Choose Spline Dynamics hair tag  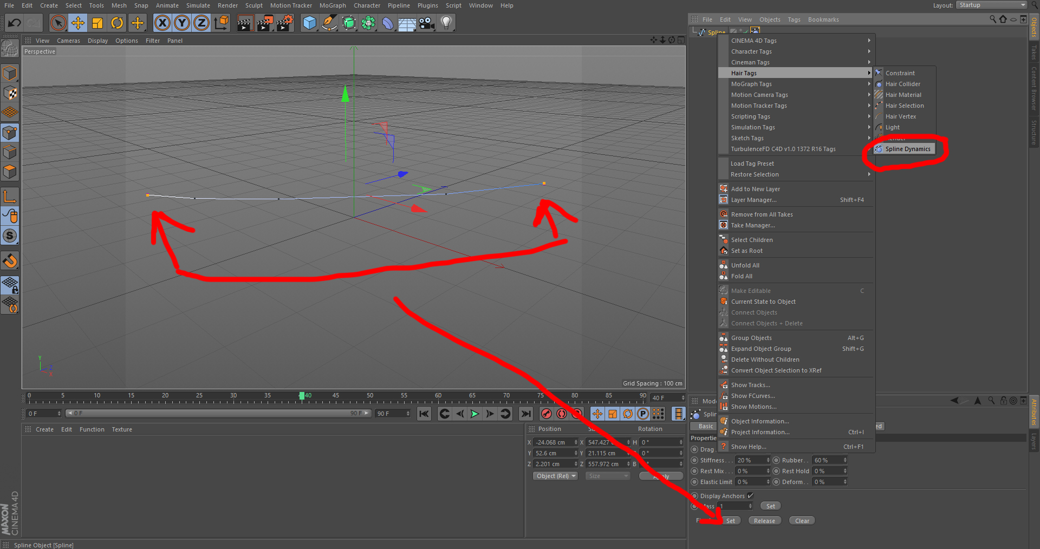click(x=904, y=149)
